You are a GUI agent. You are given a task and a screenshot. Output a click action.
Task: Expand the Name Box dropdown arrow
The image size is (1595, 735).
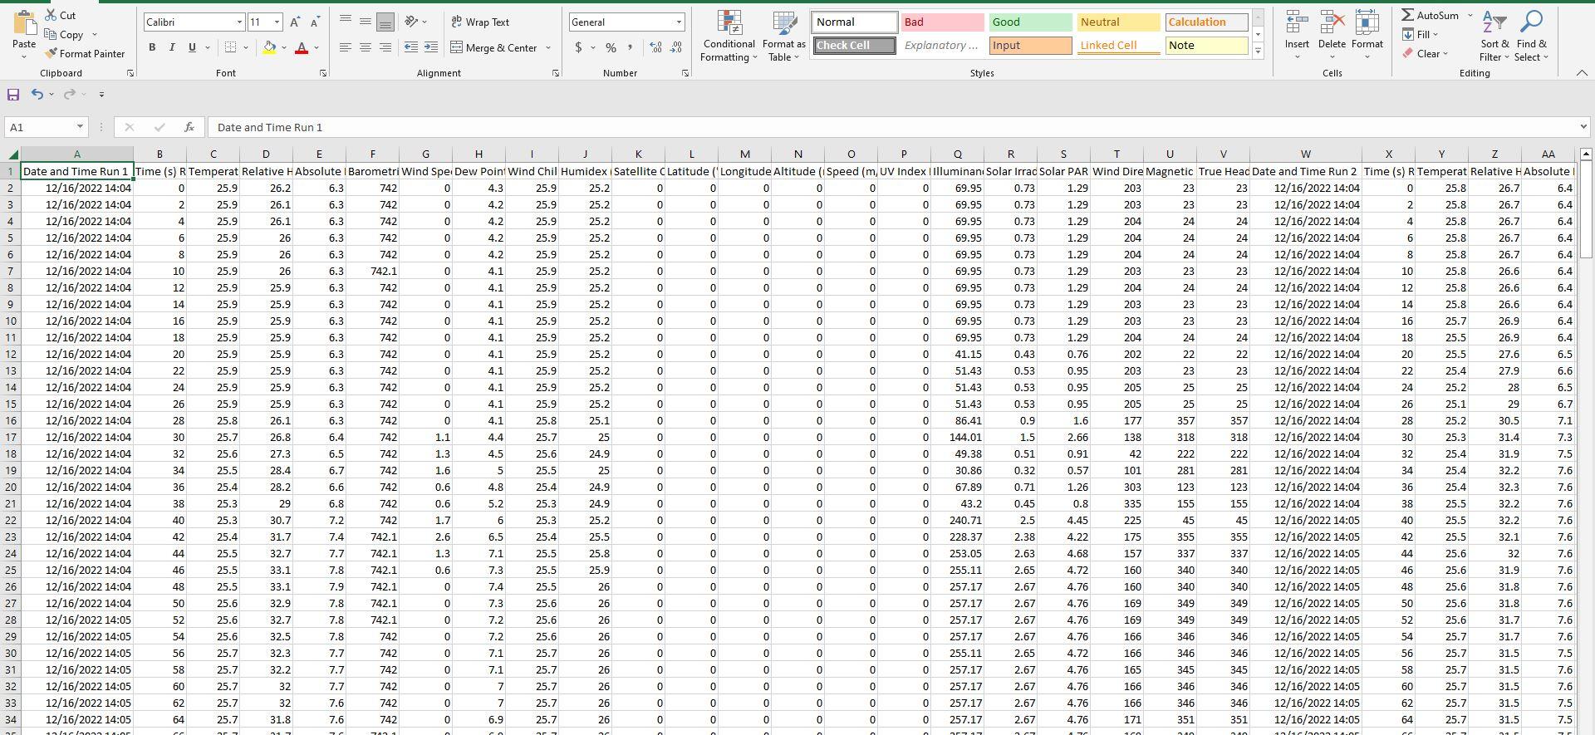coord(80,127)
